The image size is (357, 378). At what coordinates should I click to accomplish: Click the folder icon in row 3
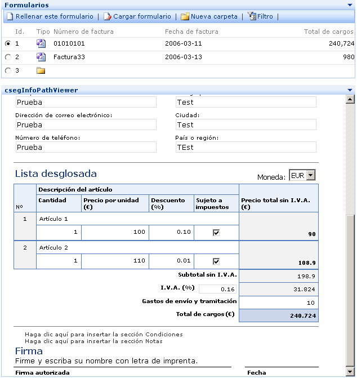pyautogui.click(x=41, y=70)
